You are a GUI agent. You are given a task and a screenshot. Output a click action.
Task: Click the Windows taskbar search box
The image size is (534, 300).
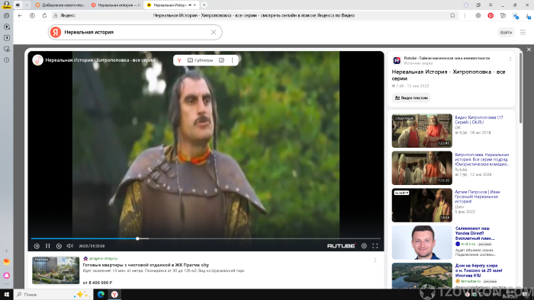click(x=53, y=295)
